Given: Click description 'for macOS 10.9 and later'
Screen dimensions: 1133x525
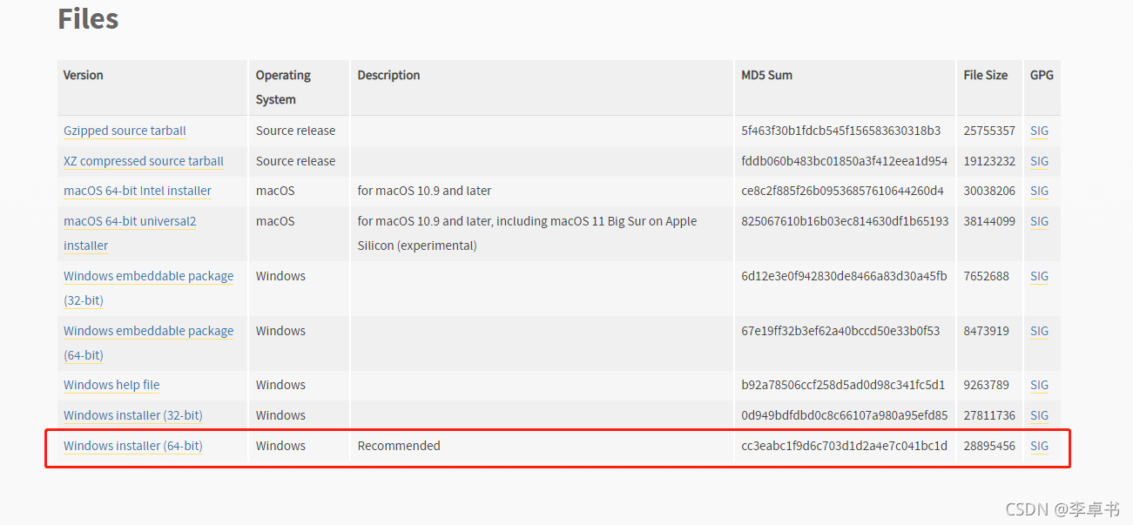Looking at the screenshot, I should pos(424,191).
